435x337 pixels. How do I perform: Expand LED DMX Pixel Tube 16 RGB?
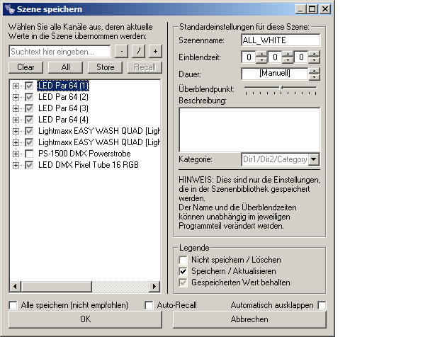[16, 165]
